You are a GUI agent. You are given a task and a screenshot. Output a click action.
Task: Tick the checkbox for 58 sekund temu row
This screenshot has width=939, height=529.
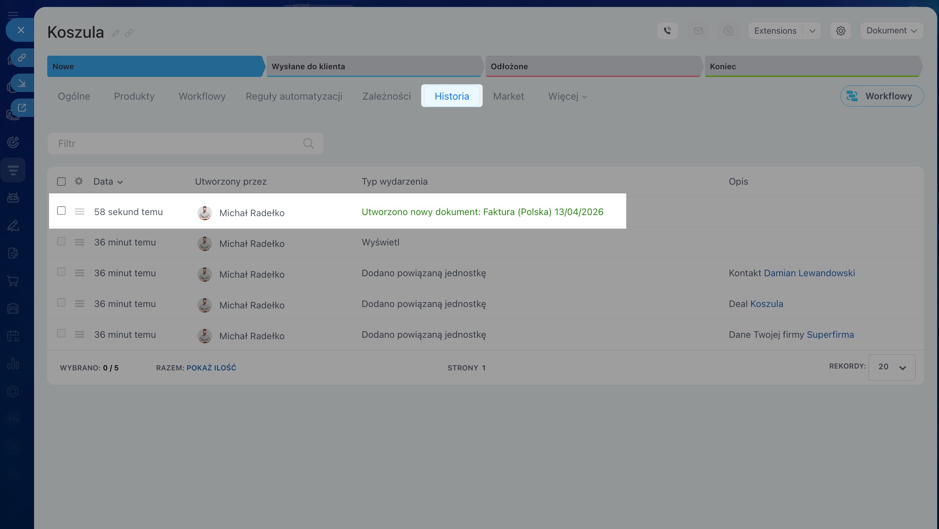[x=62, y=211]
